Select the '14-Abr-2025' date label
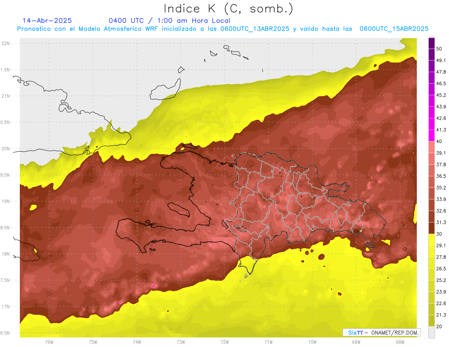The width and height of the screenshot is (449, 347). 47,21
